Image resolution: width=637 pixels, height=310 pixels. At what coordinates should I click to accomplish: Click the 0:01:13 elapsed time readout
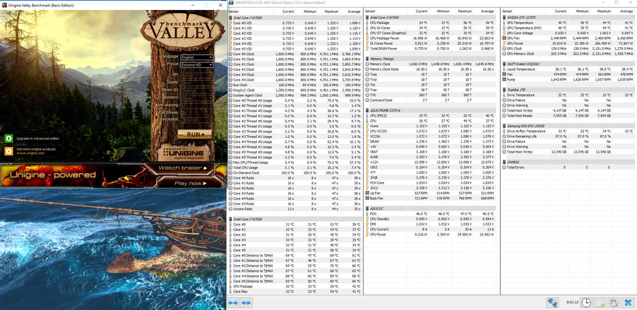[573, 303]
